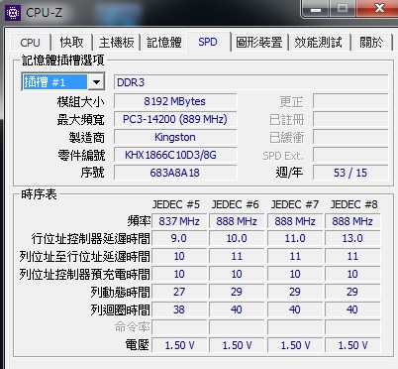Open the 關於 tab

click(371, 43)
